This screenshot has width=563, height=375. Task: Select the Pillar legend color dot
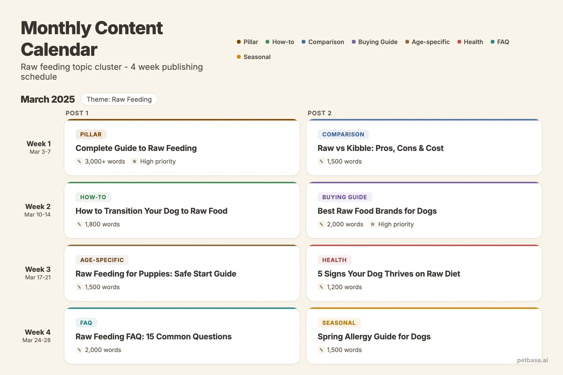tap(239, 42)
